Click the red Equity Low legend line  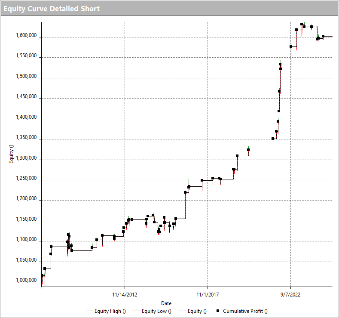point(137,311)
